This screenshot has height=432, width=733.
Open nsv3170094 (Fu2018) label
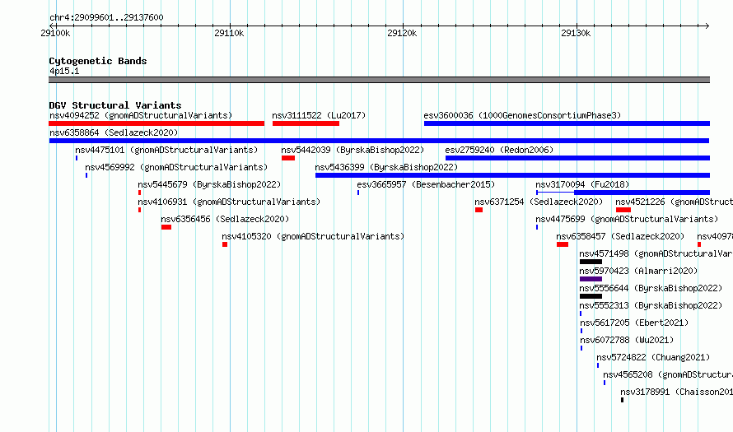click(582, 184)
